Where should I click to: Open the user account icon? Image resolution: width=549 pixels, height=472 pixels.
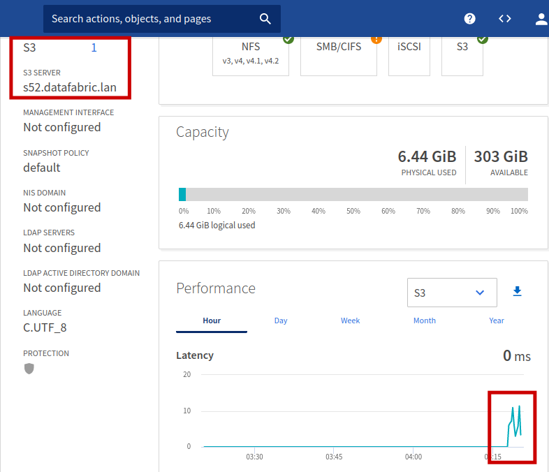(x=541, y=19)
